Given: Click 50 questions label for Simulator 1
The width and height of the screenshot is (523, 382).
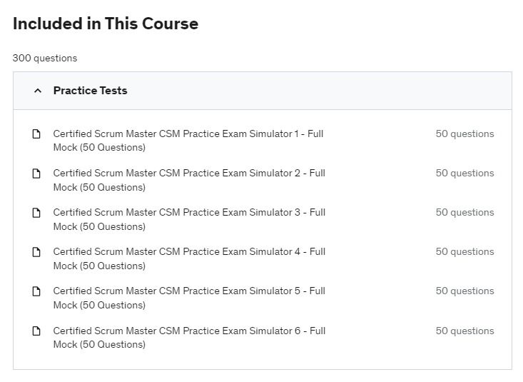Looking at the screenshot, I should pos(464,134).
